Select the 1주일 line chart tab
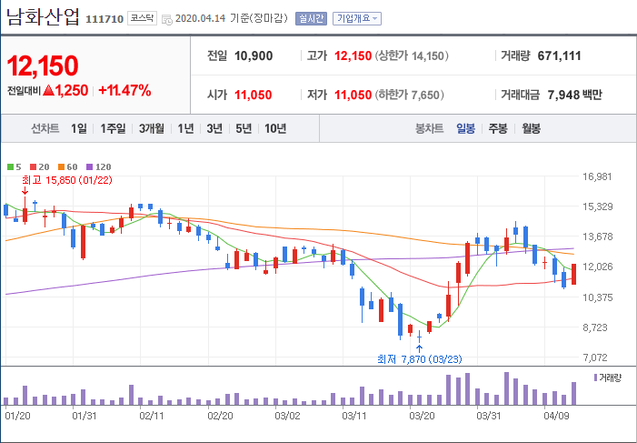 [x=113, y=129]
